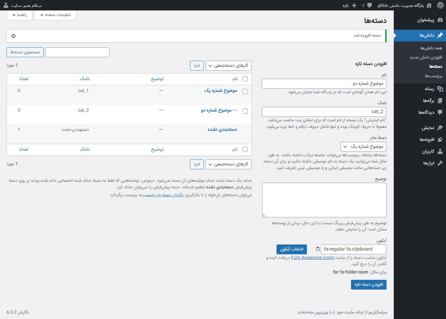Open site name پایگاه مدیریت دانش داناکو

(x=401, y=5)
